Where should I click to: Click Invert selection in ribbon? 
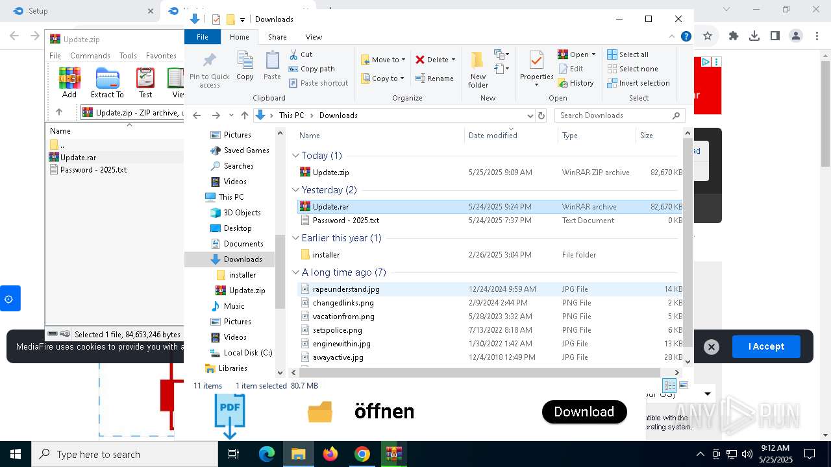[x=638, y=83]
